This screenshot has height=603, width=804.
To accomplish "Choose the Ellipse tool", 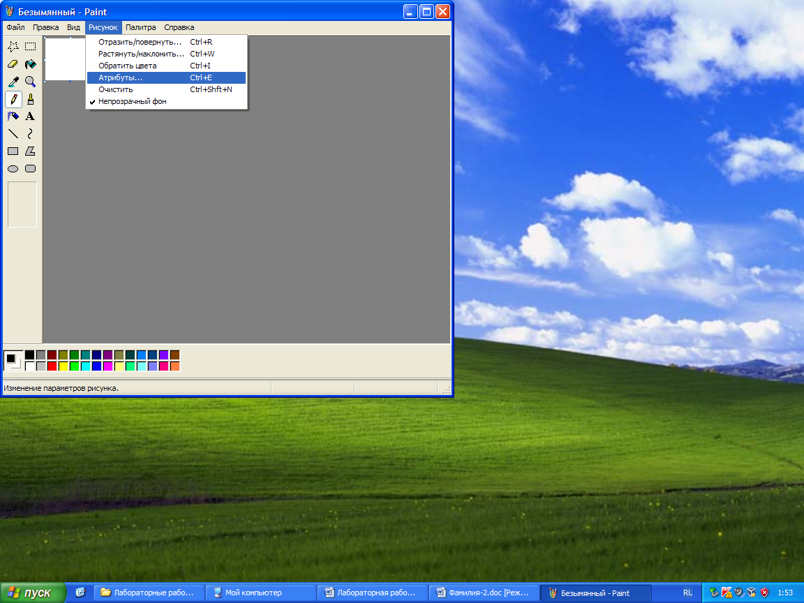I will point(13,169).
